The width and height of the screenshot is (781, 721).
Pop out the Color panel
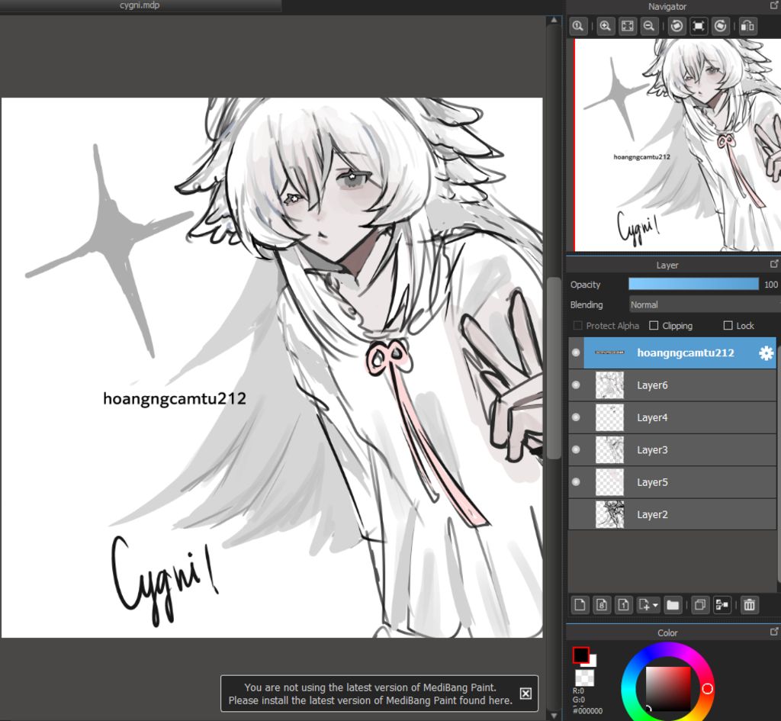[775, 631]
